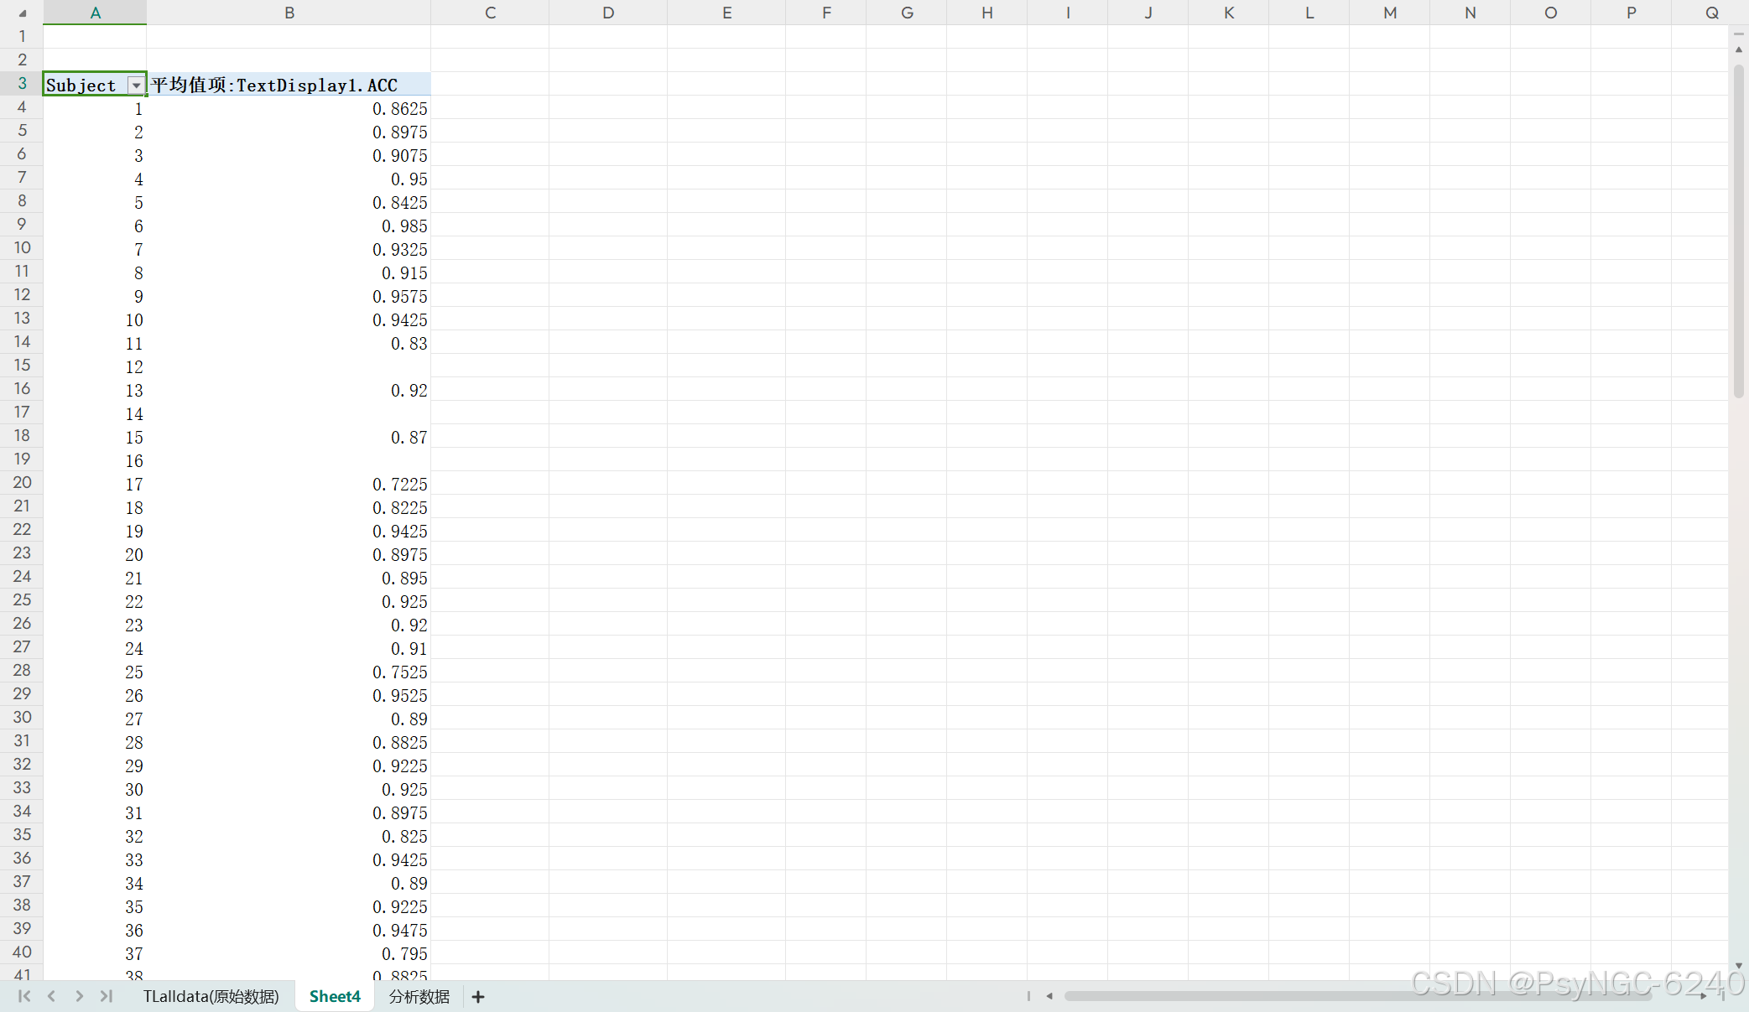Click the vertical scrollbar up arrow
The width and height of the screenshot is (1749, 1012).
(1739, 50)
